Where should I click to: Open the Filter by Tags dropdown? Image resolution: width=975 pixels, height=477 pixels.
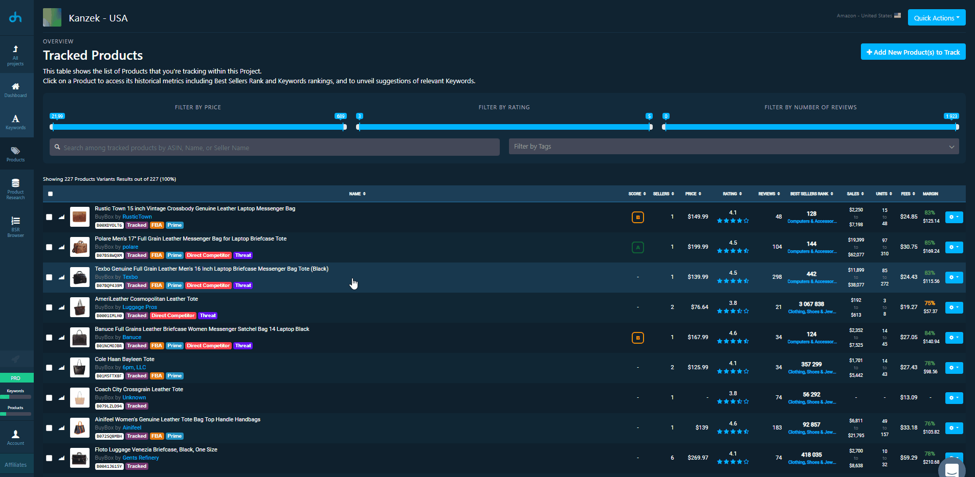pyautogui.click(x=734, y=147)
